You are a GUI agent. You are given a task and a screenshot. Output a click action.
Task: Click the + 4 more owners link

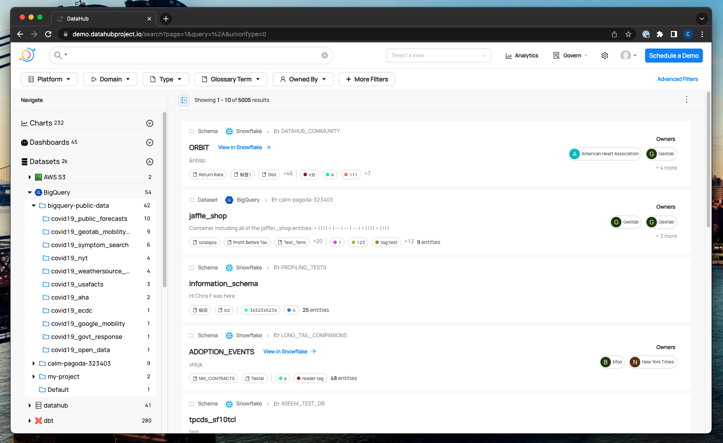pos(666,168)
